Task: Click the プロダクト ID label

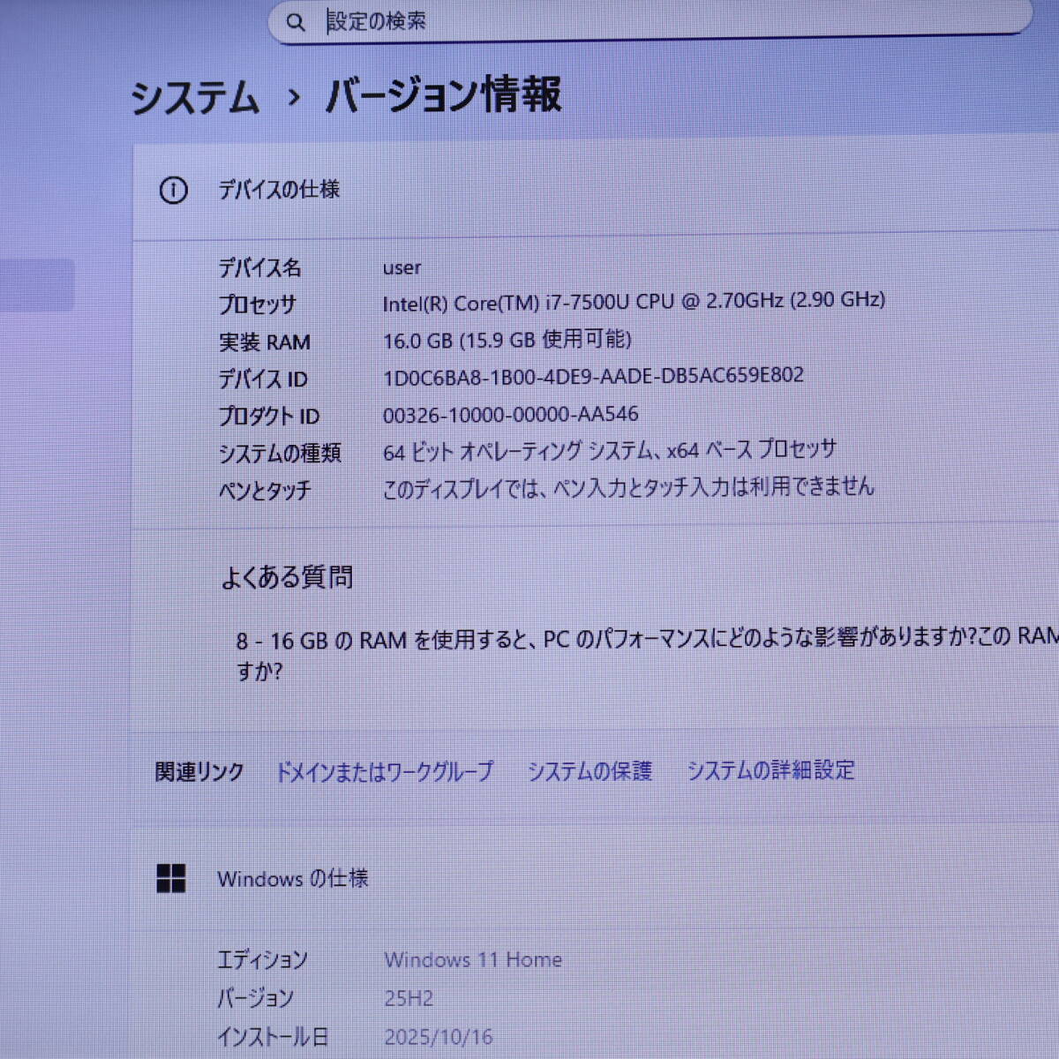Action: click(268, 417)
